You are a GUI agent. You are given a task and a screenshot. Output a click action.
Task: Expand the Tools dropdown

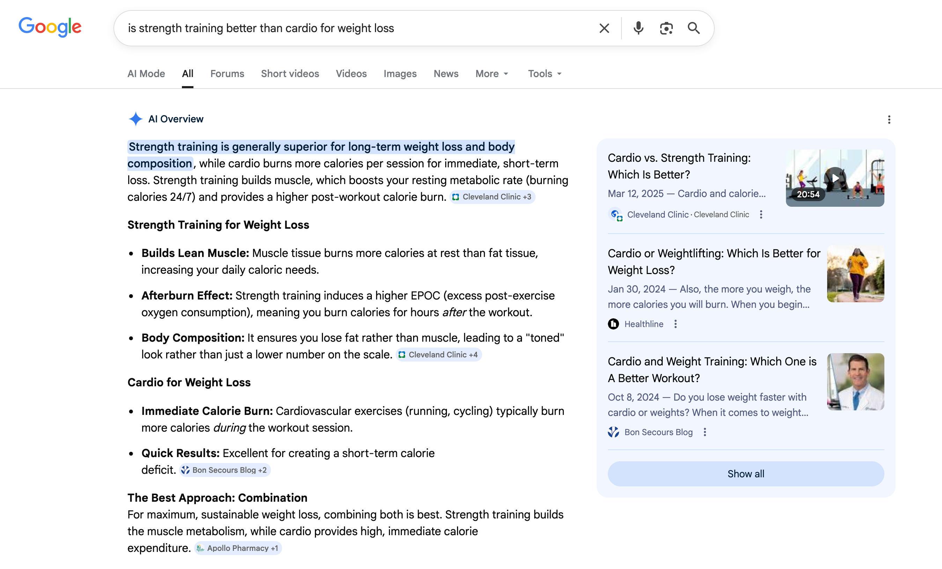544,74
